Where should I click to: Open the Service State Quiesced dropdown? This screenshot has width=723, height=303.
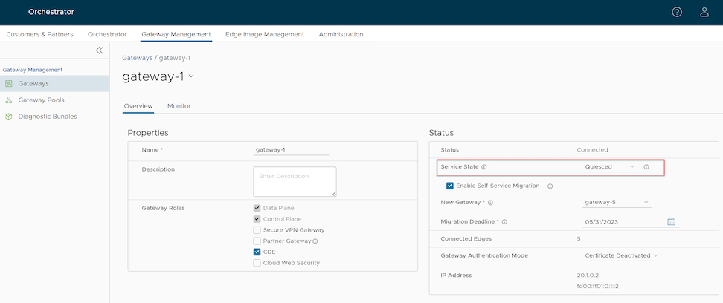(x=610, y=167)
